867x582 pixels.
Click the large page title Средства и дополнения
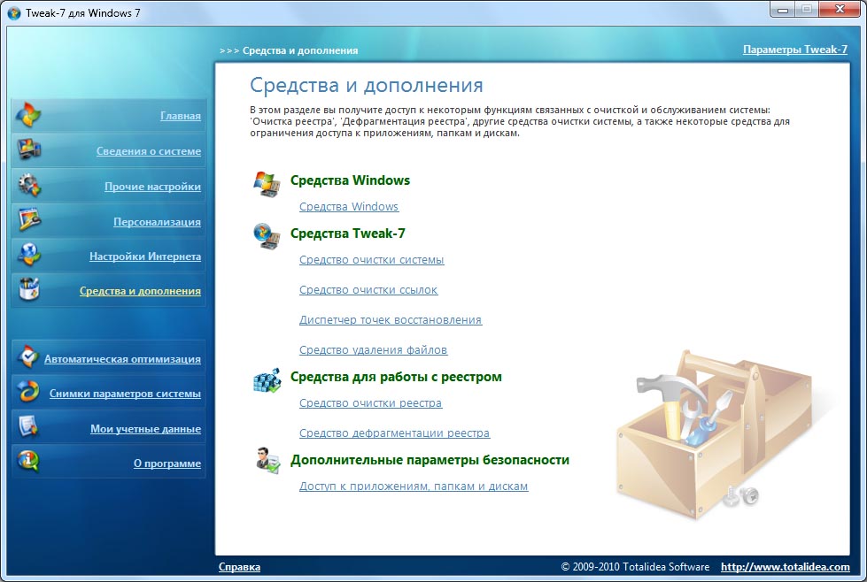(x=366, y=86)
